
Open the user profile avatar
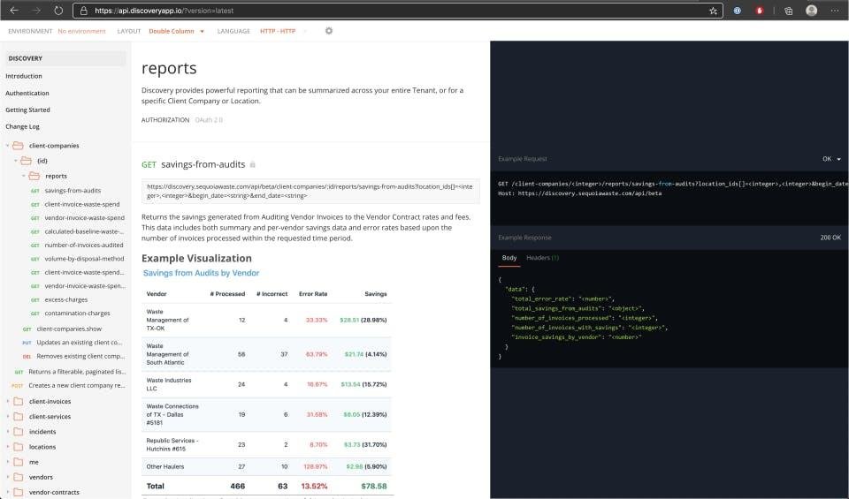[811, 11]
